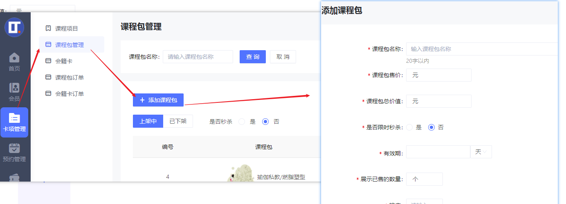
Task: Select the 卡项管理 folder icon
Action: 14,118
